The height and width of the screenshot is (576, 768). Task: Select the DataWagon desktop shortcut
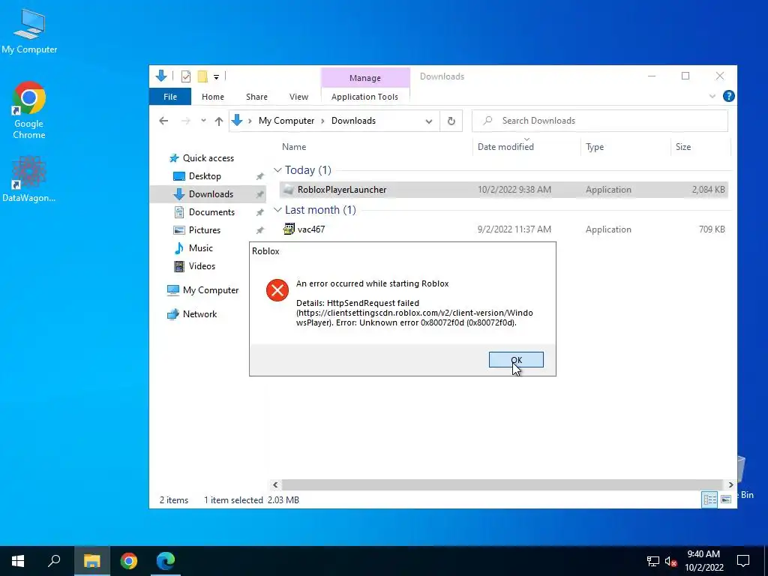pos(29,179)
